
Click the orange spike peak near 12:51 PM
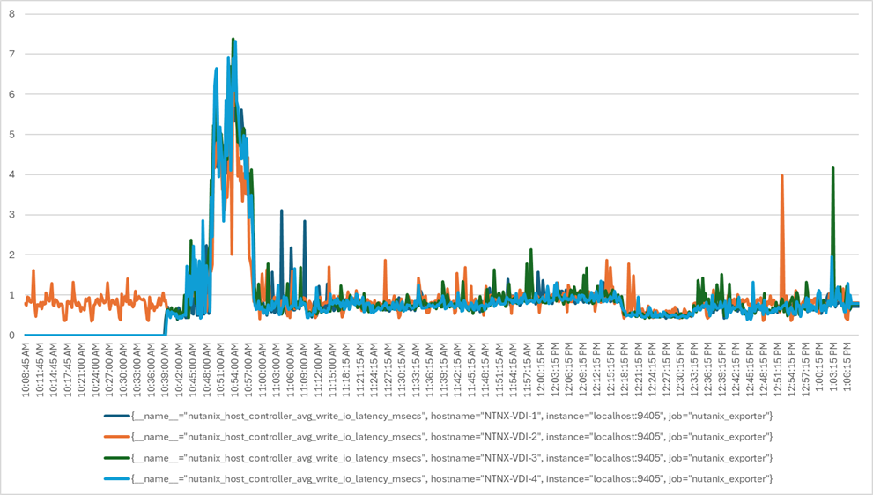782,175
